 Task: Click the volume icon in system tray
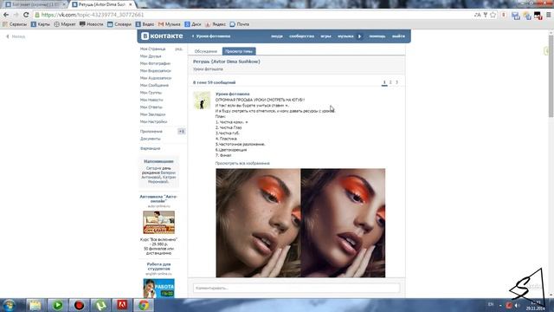click(x=517, y=305)
